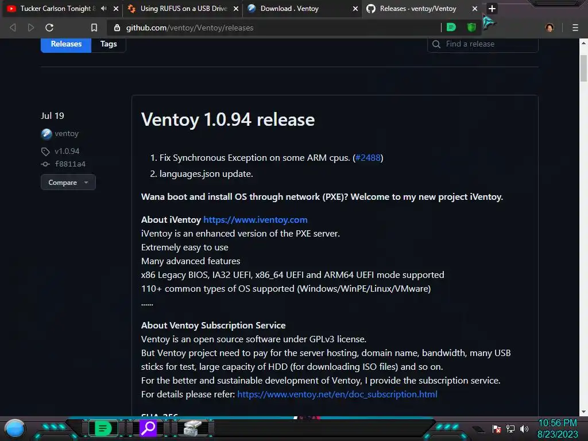Open the v1.0.94 tag link

pyautogui.click(x=67, y=151)
